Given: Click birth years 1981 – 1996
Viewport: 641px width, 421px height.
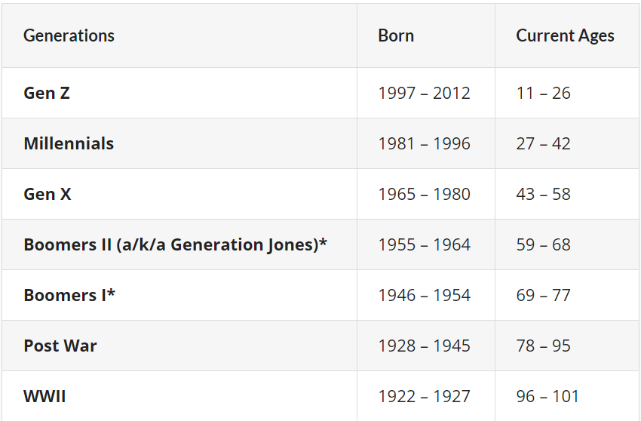Looking at the screenshot, I should (424, 143).
